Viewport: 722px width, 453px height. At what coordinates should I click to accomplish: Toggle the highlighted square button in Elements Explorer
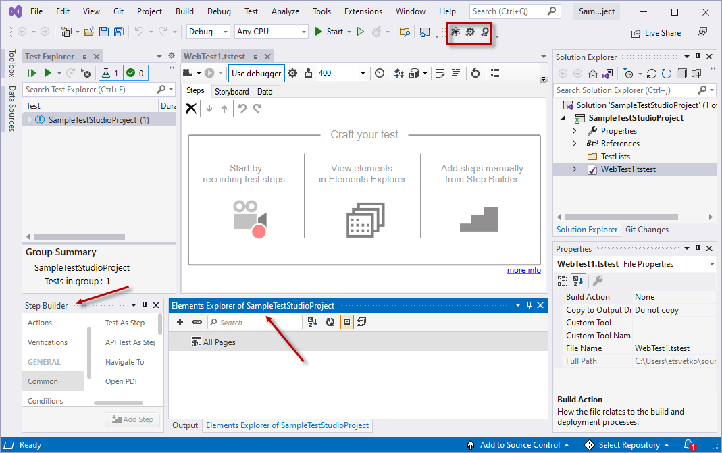pos(346,322)
